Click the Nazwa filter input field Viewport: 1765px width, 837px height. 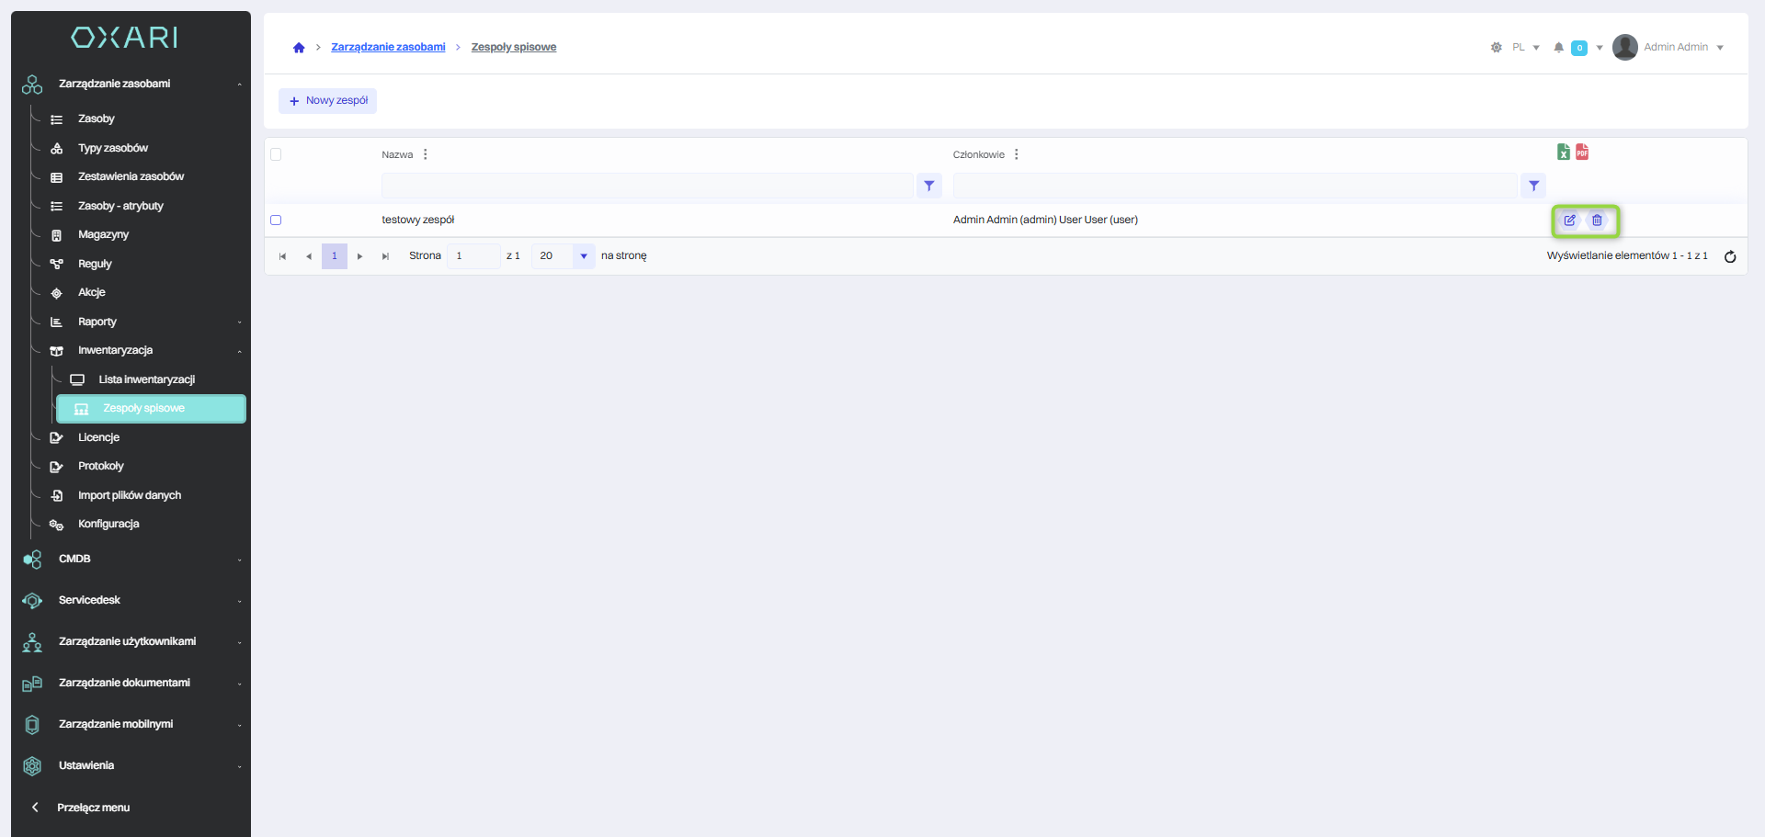click(x=646, y=186)
